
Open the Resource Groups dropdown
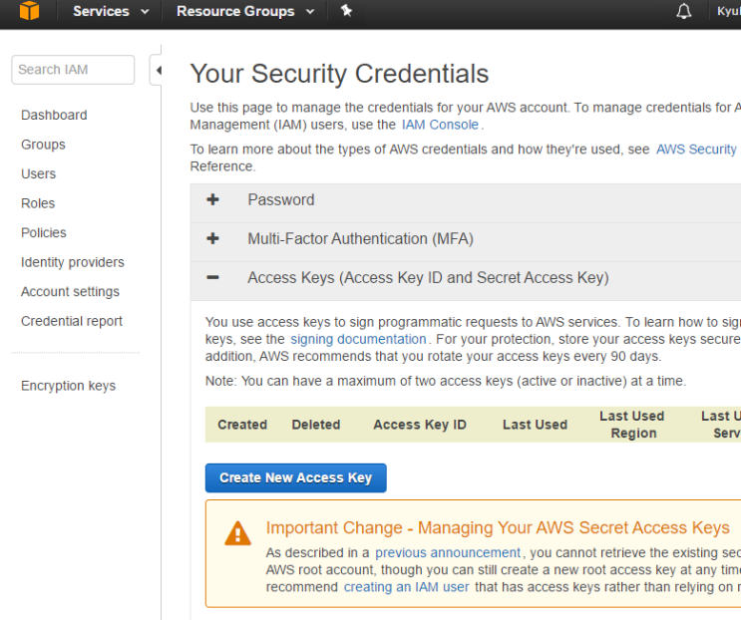[244, 12]
